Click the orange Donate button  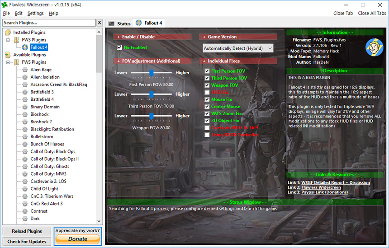coord(78,239)
